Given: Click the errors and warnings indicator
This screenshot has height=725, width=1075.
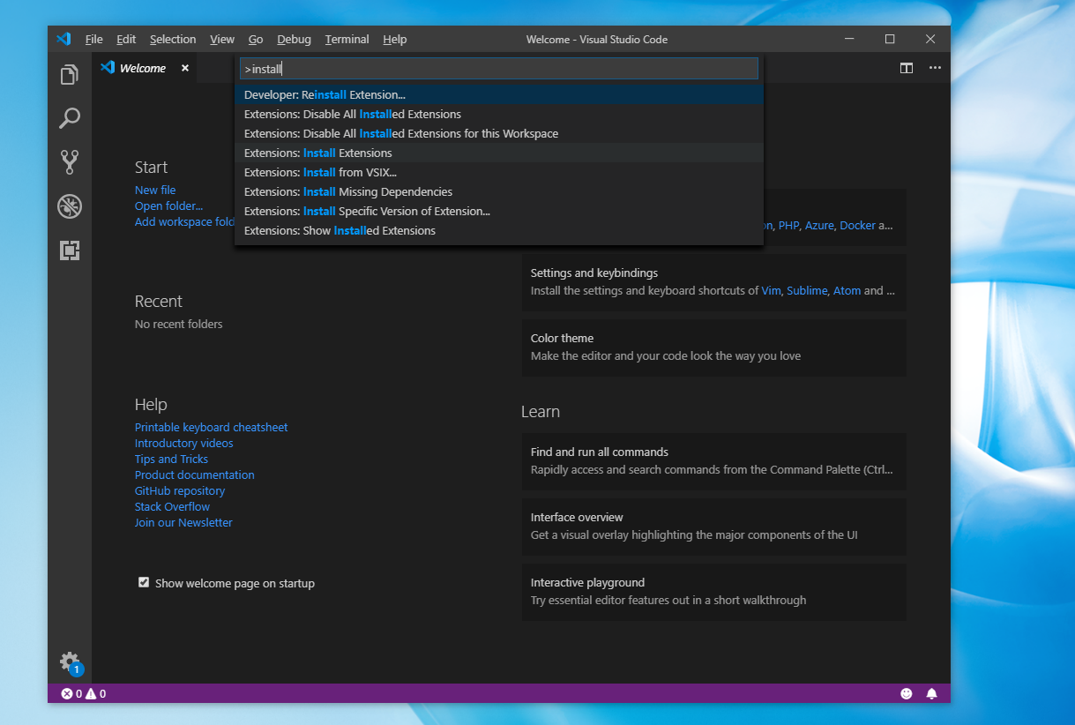Looking at the screenshot, I should pyautogui.click(x=83, y=694).
